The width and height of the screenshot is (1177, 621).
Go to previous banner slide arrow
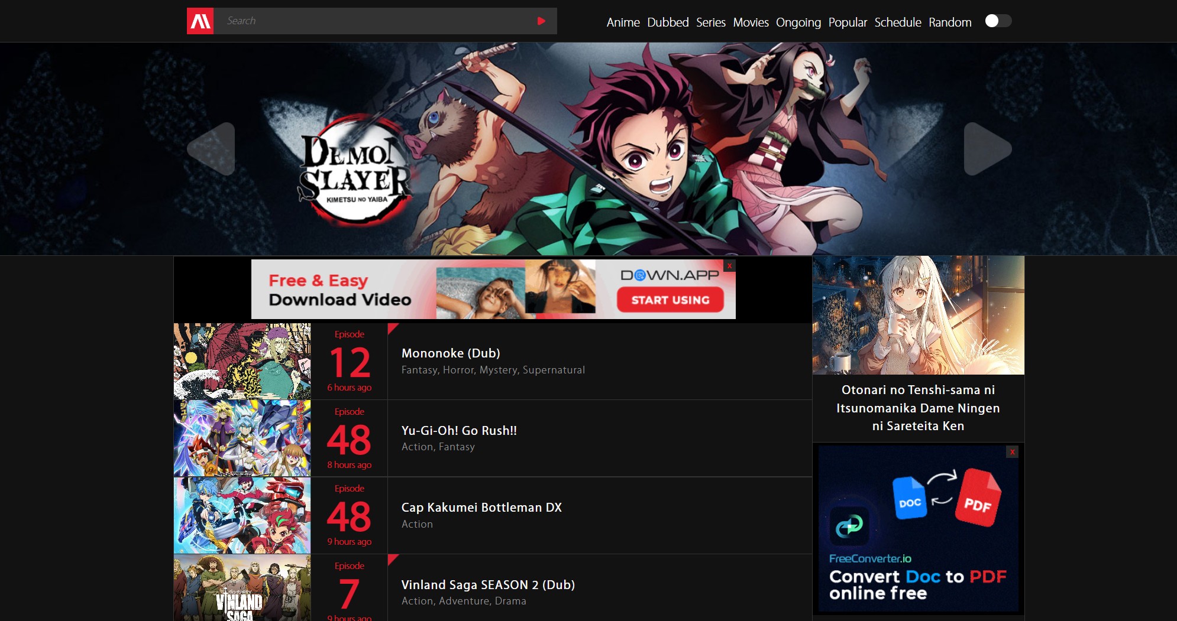coord(211,149)
